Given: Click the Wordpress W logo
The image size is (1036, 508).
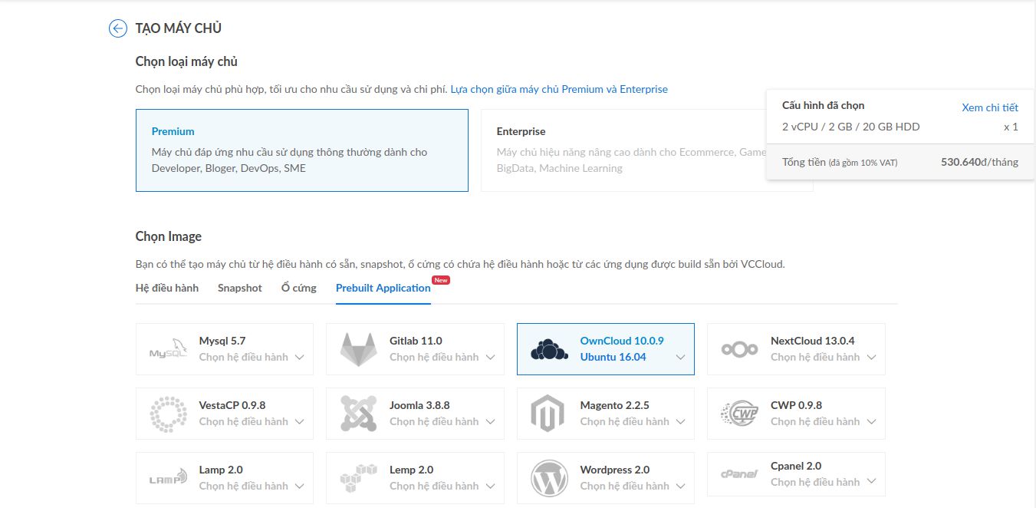Looking at the screenshot, I should [x=549, y=478].
